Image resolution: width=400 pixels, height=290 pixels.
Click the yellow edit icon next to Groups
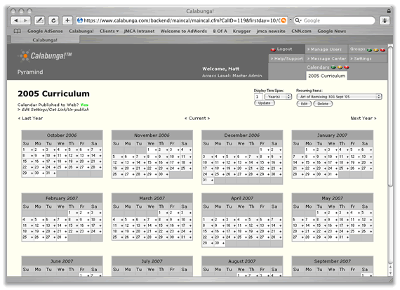375,50
